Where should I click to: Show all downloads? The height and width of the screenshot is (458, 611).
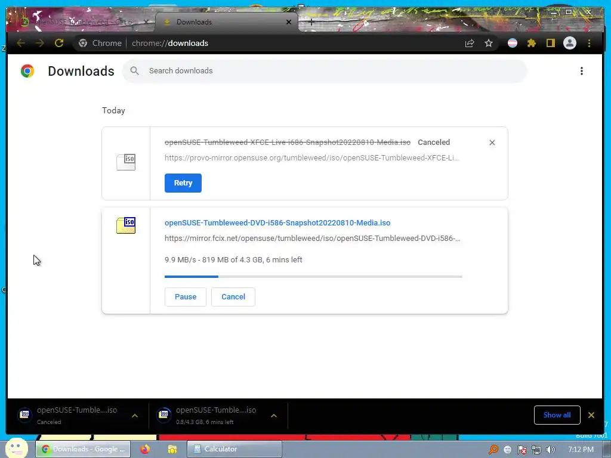pyautogui.click(x=557, y=415)
